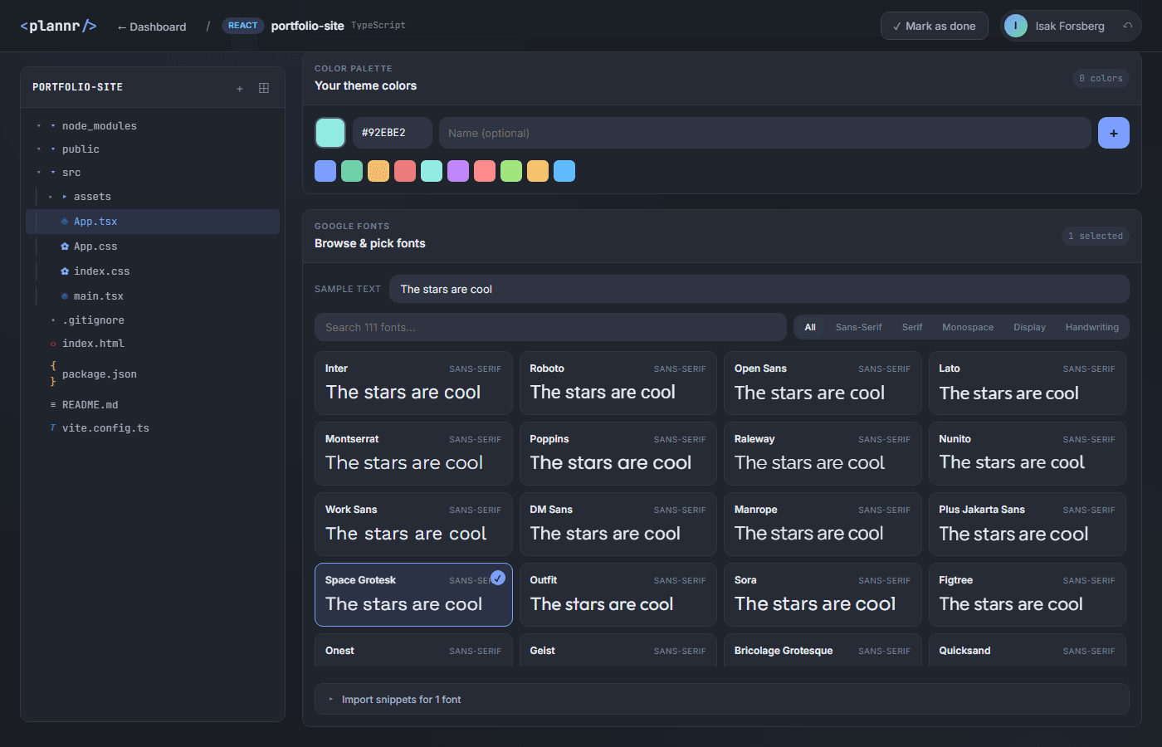Add new file with plus icon in PORTFOLIO-SITE header
The image size is (1162, 747).
click(240, 88)
